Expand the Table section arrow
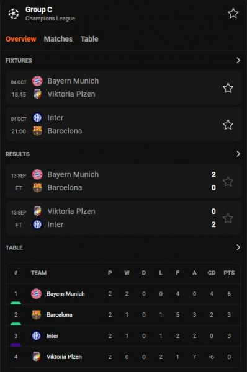The image size is (247, 372). pos(238,247)
